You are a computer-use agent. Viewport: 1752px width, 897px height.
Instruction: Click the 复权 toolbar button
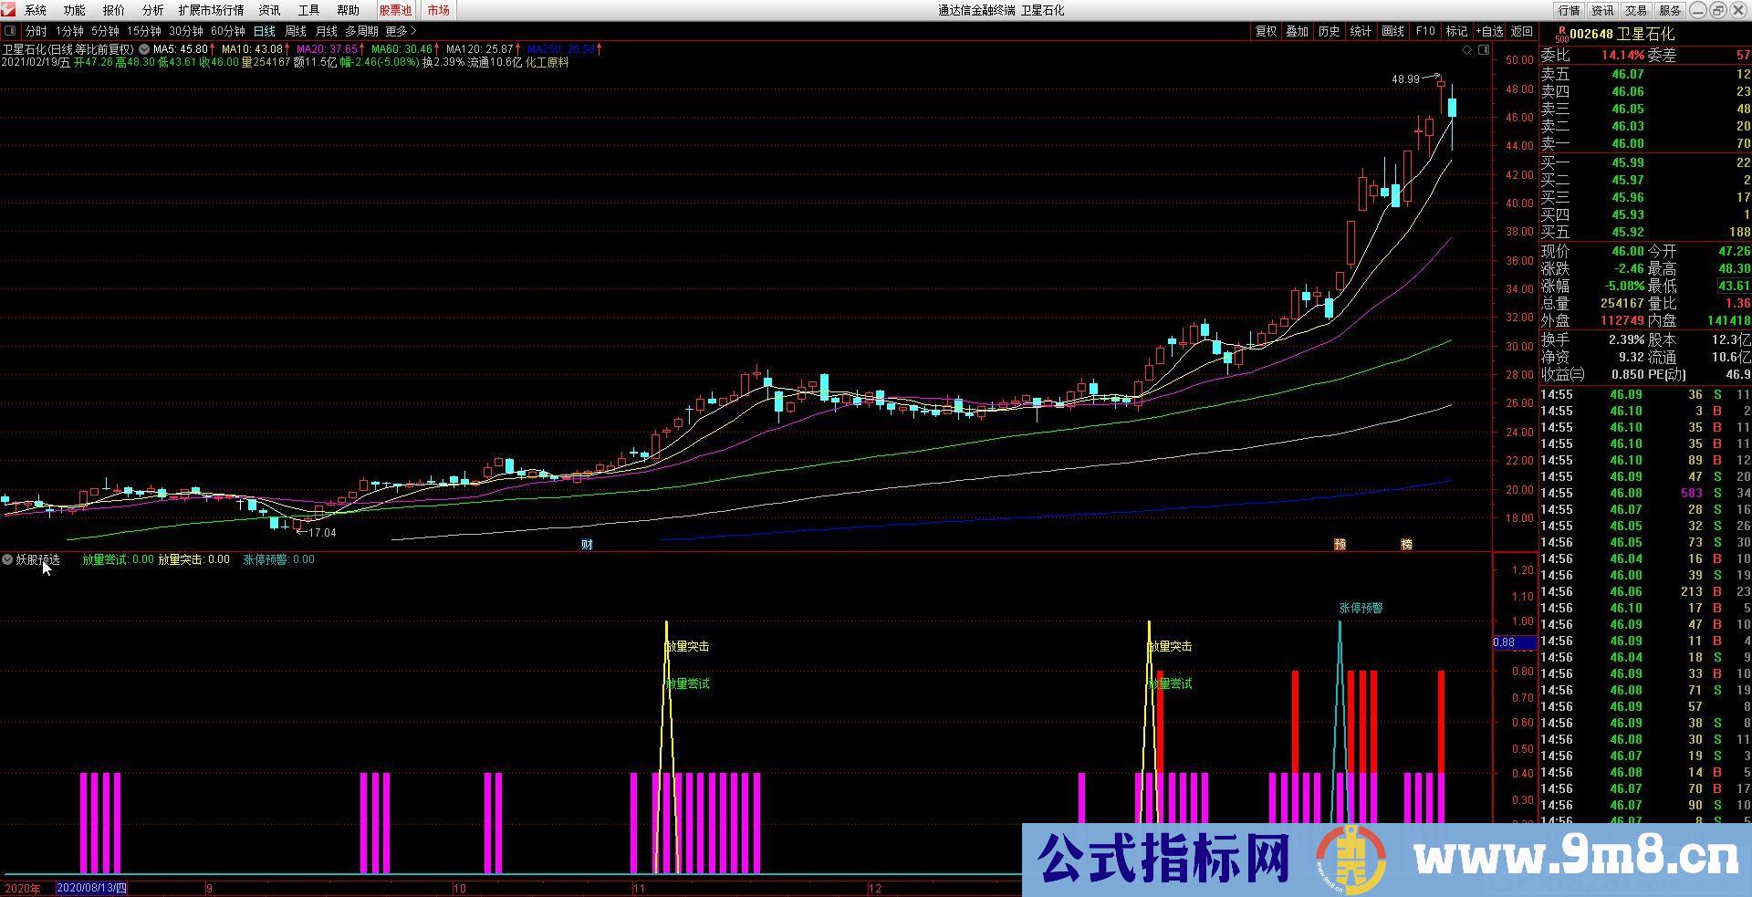tap(1266, 31)
